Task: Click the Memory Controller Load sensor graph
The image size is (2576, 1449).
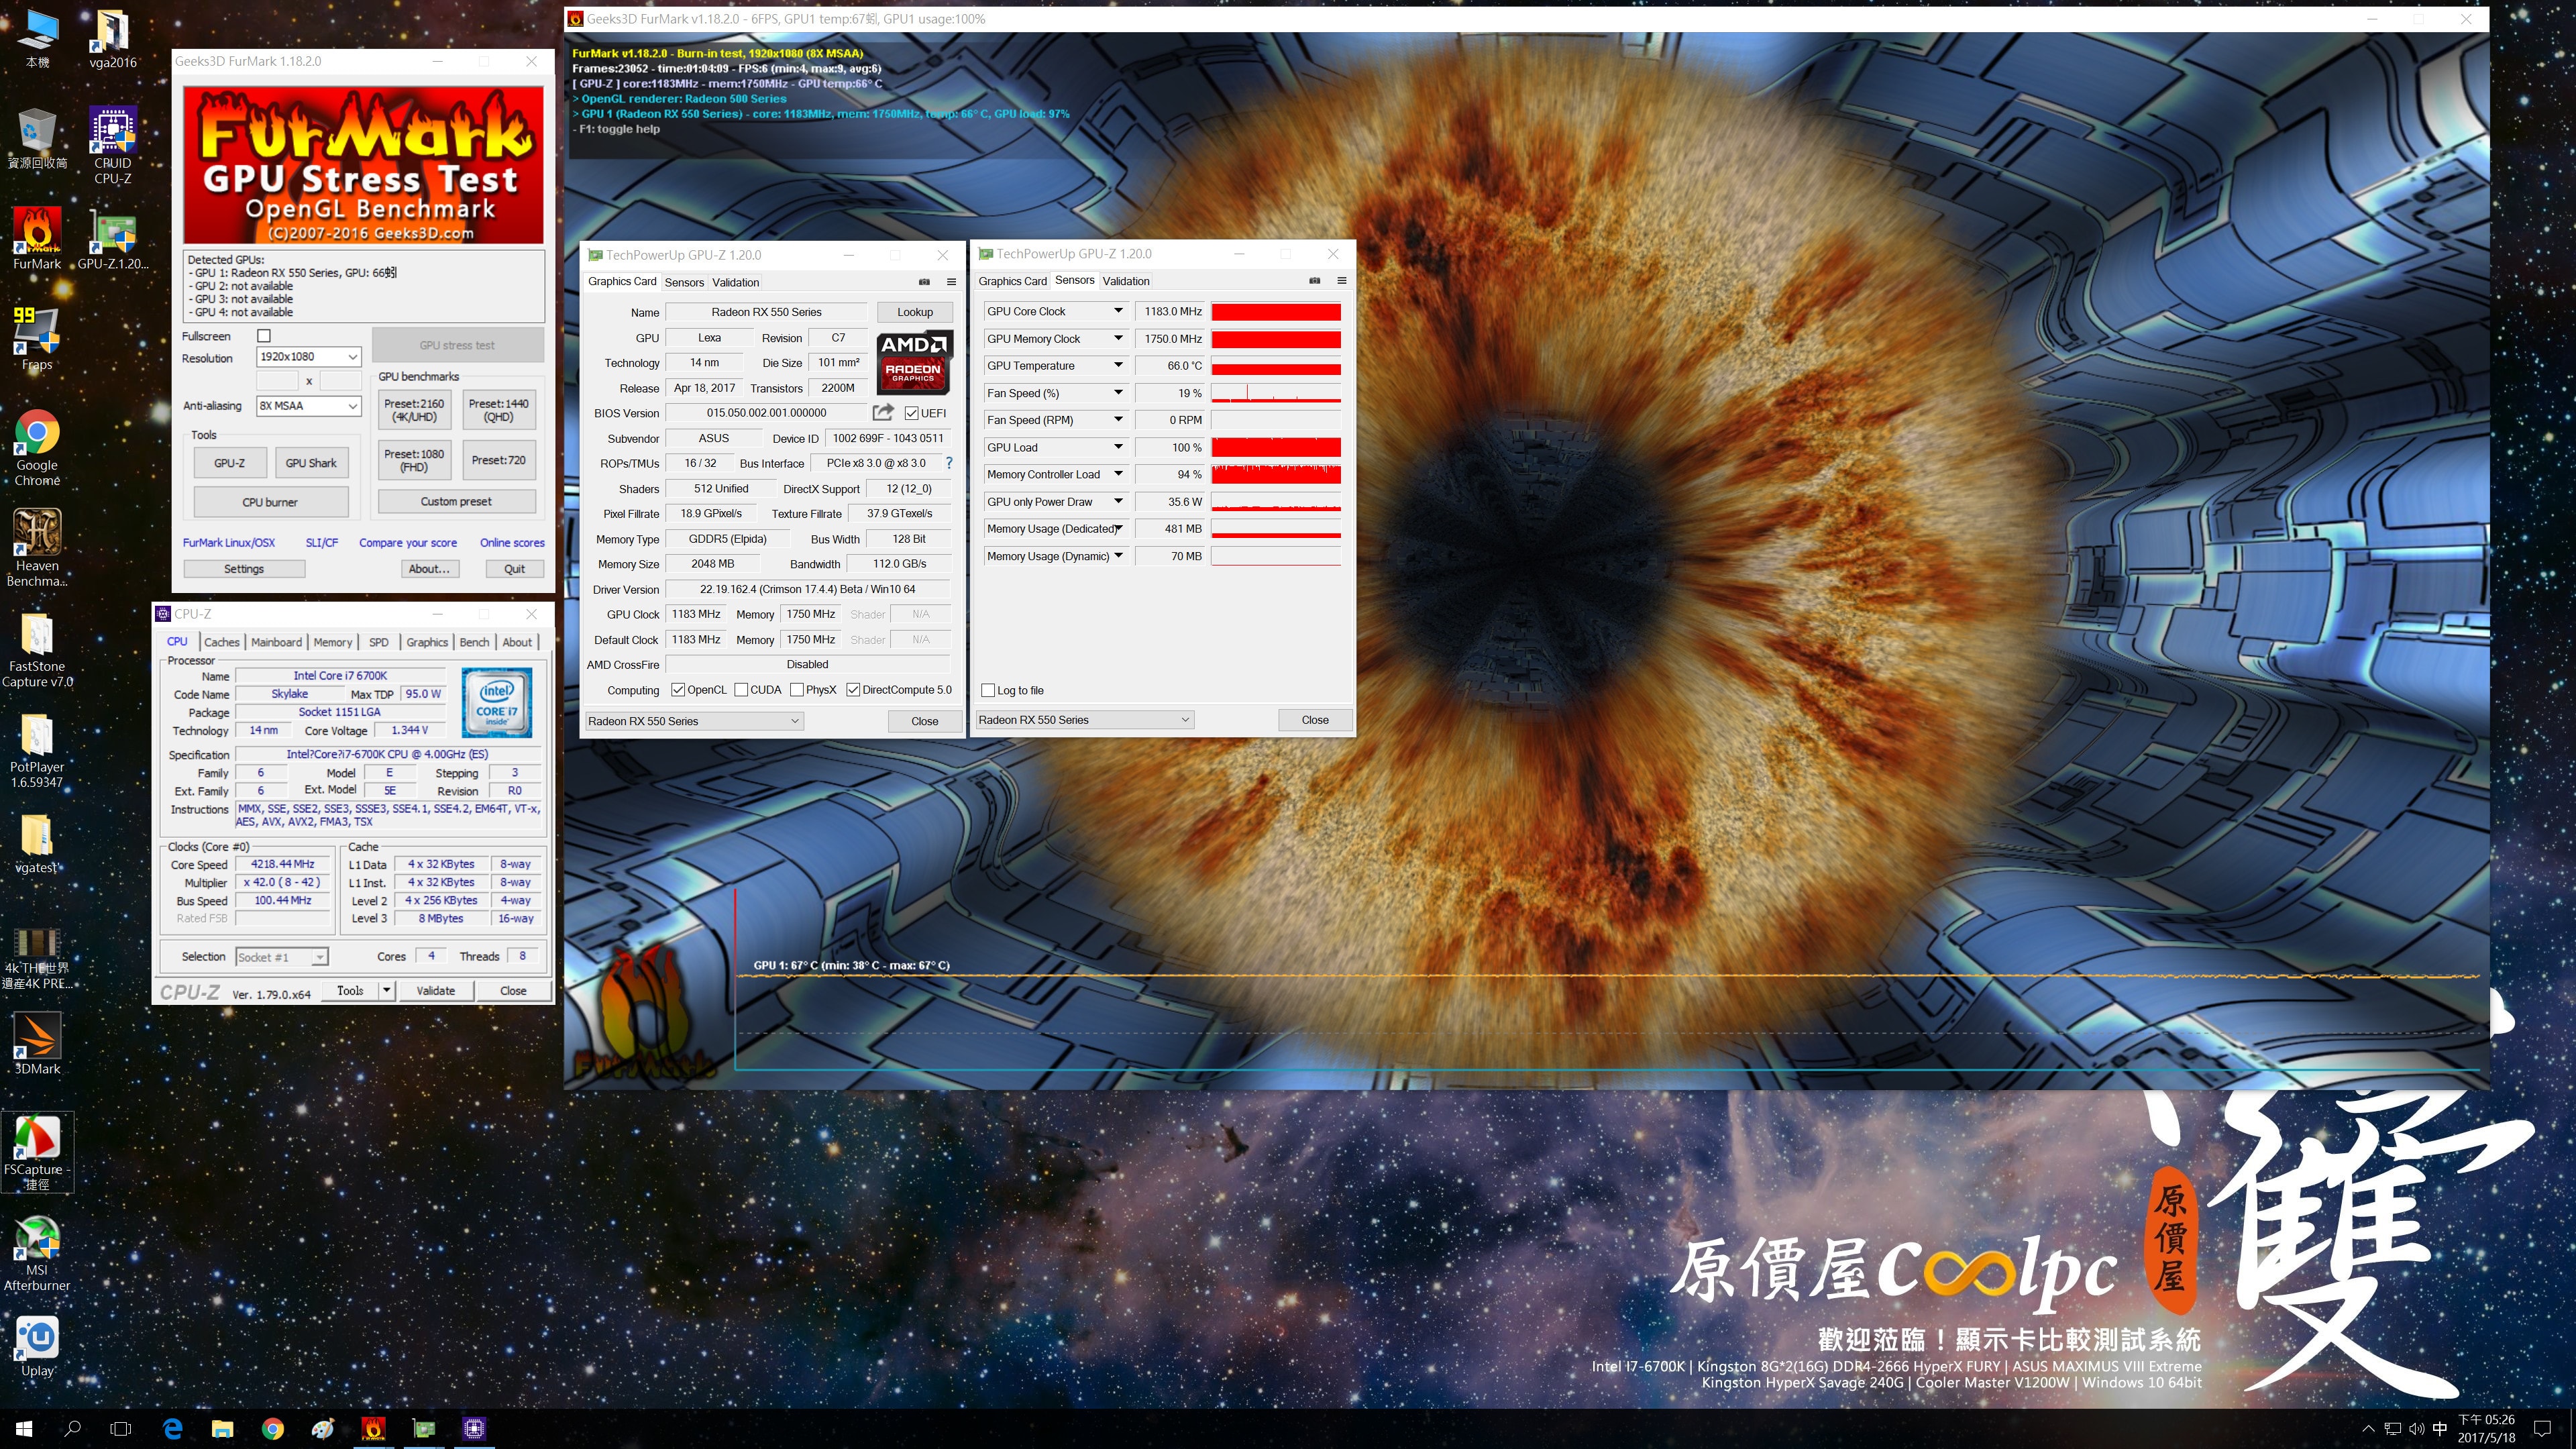Action: [1276, 474]
